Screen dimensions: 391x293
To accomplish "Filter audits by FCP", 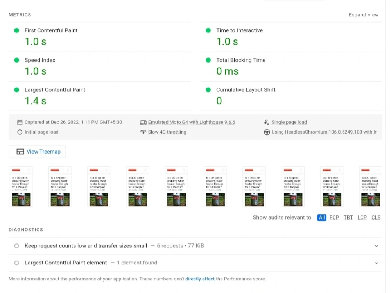I will [334, 218].
